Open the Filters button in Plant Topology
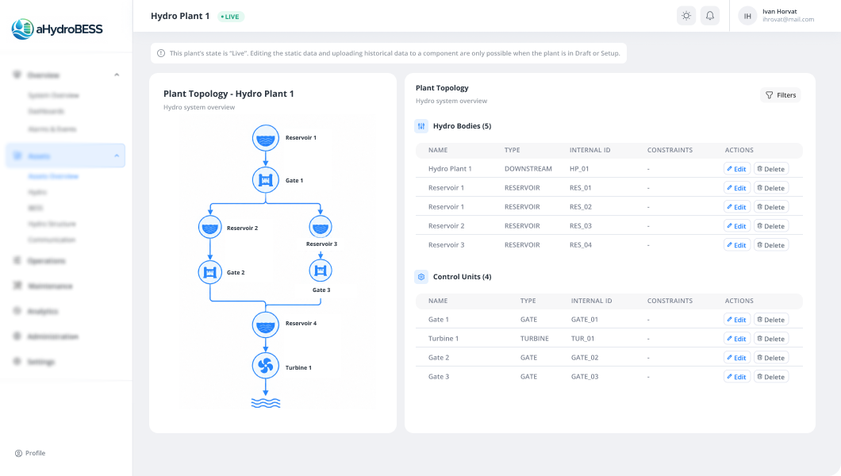This screenshot has width=841, height=476. [x=781, y=95]
